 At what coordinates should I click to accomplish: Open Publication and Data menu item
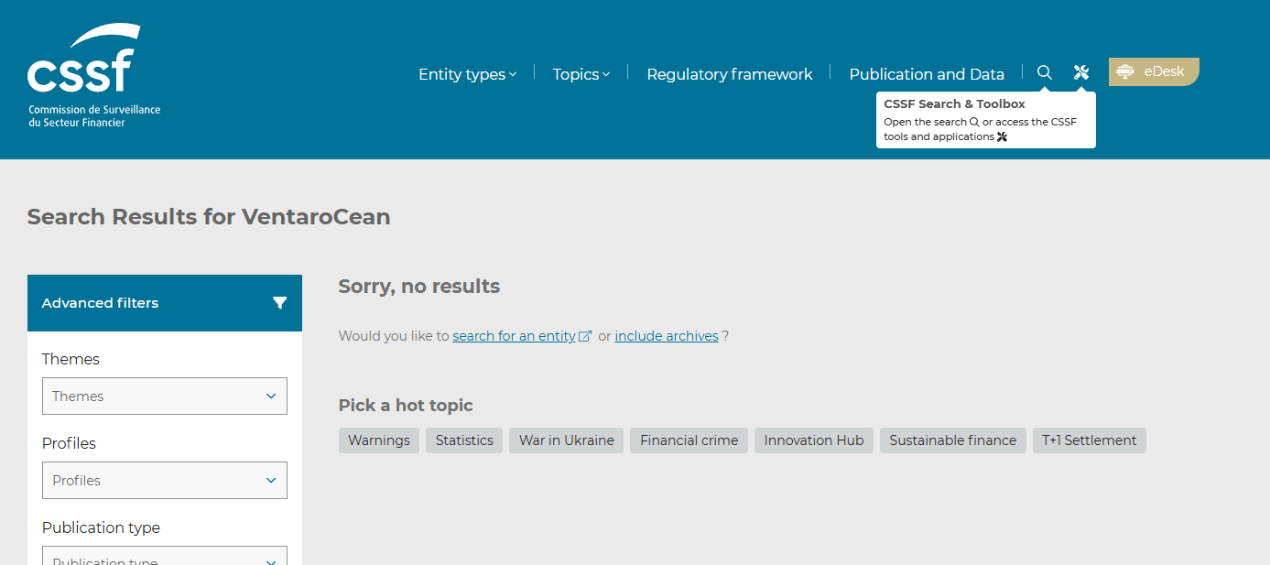coord(926,74)
